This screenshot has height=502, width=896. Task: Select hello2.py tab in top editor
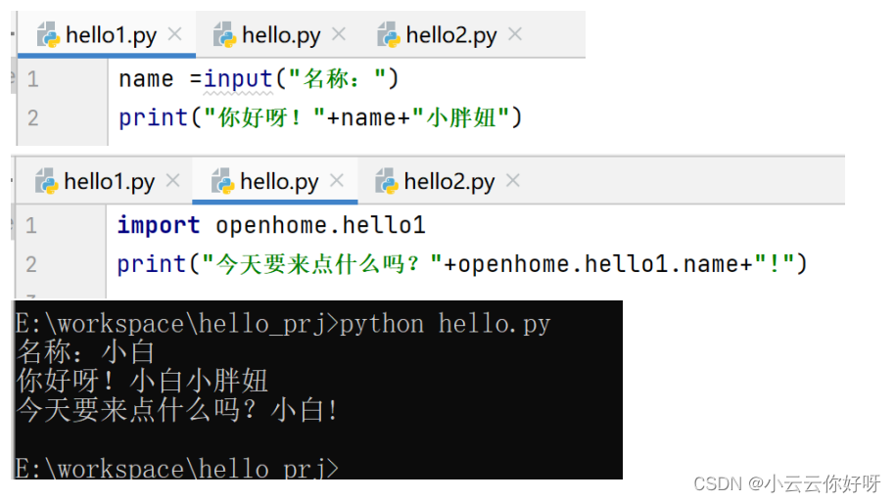coord(450,35)
